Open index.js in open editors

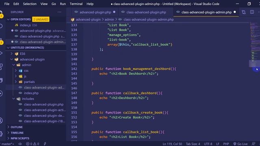click(x=36, y=25)
